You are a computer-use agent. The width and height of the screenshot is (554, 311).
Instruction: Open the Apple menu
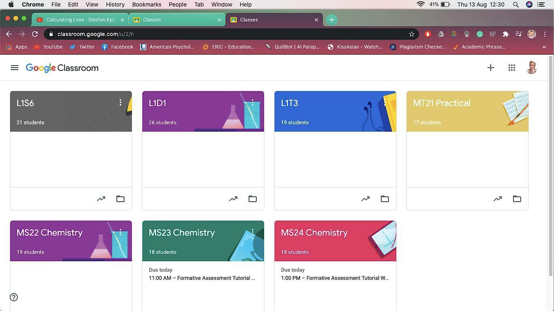coord(11,4)
